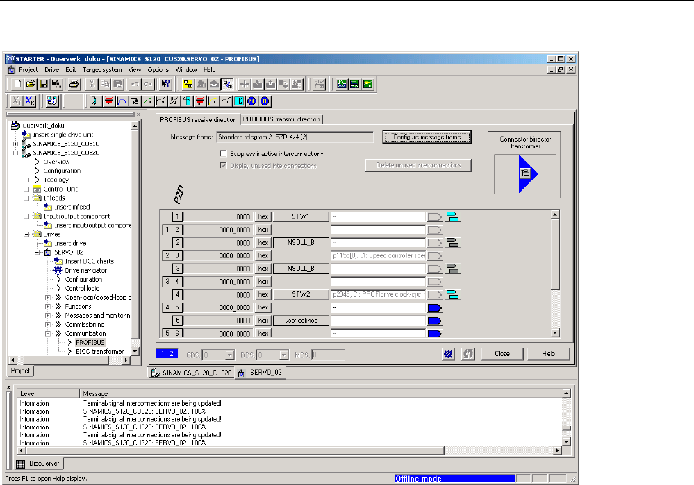The image size is (694, 485).
Task: Click the blue circle pulse icon
Action: (265, 101)
